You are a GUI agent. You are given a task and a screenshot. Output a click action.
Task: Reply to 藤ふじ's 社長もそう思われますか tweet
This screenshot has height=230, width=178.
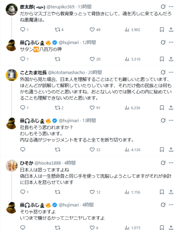23,149
